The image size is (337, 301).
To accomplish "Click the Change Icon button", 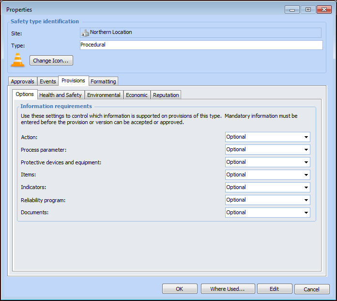I will point(51,61).
